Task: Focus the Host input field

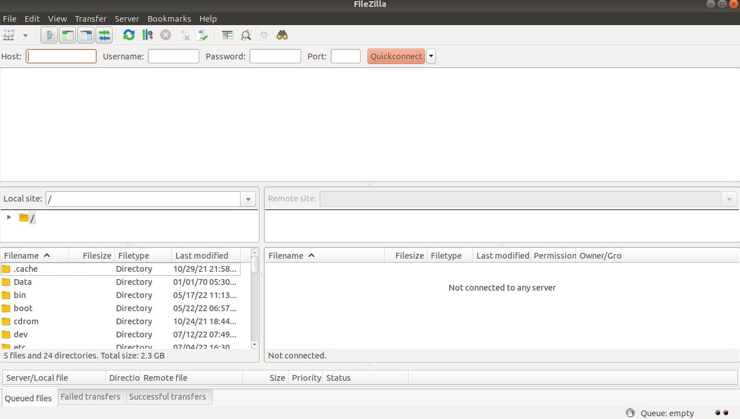Action: pos(61,56)
